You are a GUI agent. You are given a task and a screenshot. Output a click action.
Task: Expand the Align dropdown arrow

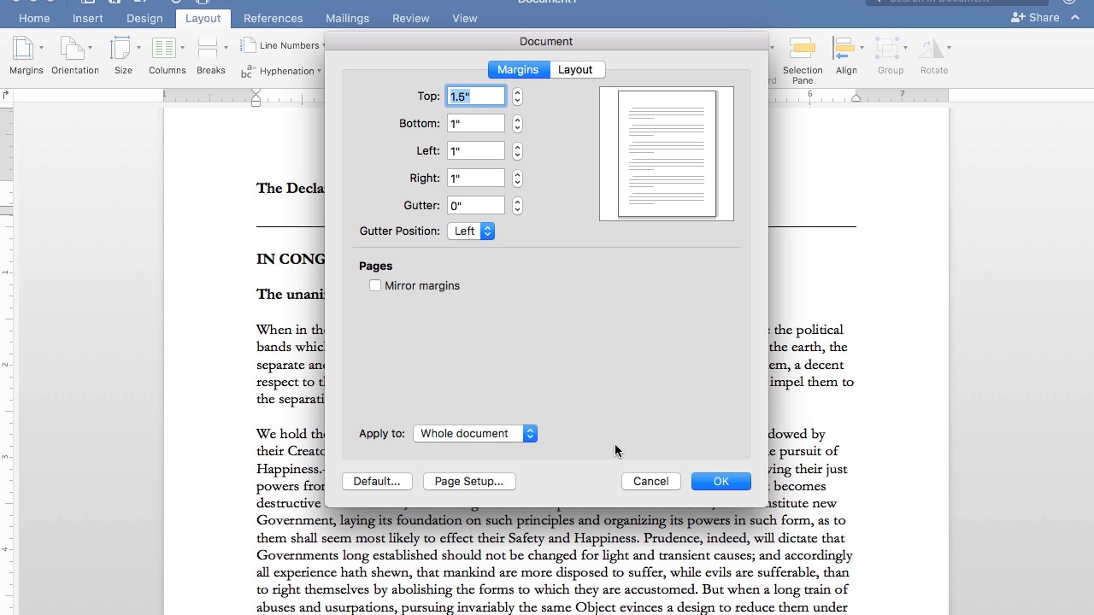[862, 48]
